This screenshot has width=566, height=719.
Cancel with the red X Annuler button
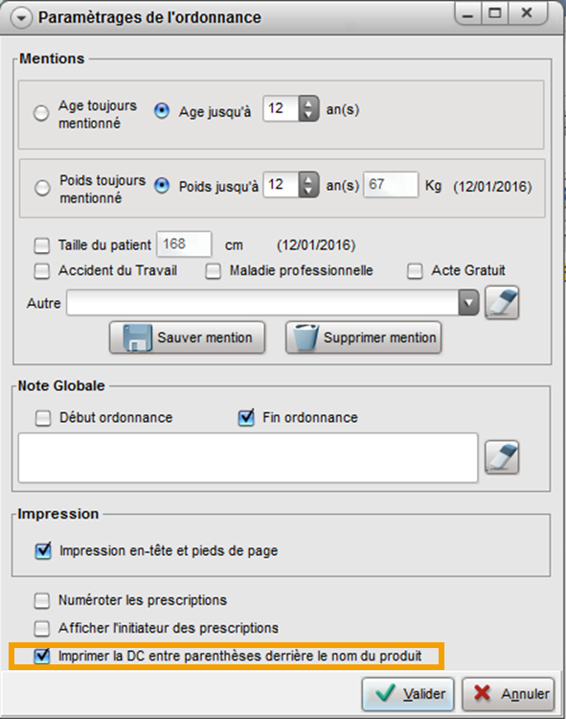509,693
